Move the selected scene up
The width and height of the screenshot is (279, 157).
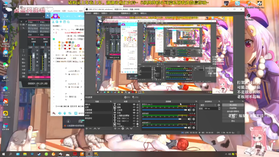95,128
